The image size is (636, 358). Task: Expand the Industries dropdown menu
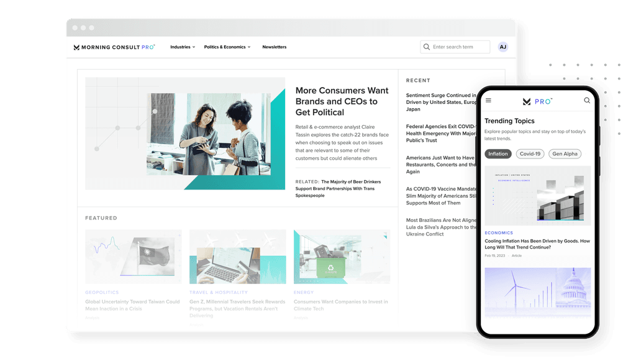[183, 47]
